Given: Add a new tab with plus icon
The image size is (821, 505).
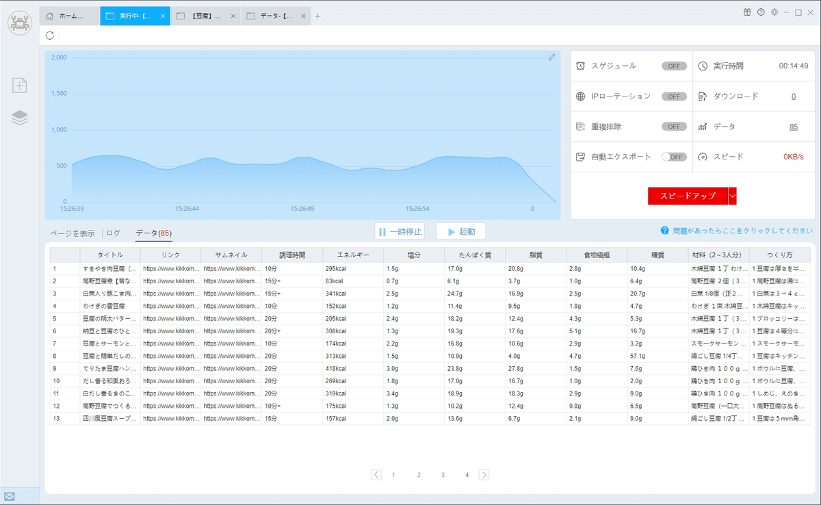Looking at the screenshot, I should click(x=317, y=16).
